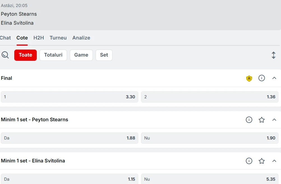Go to the Turneu tab
281x184 pixels.
[x=58, y=38]
